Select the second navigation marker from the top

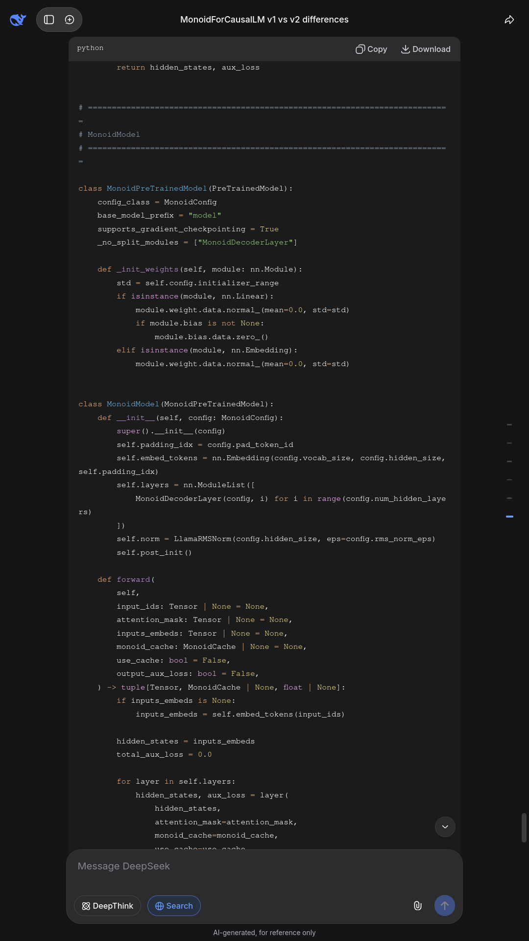509,443
